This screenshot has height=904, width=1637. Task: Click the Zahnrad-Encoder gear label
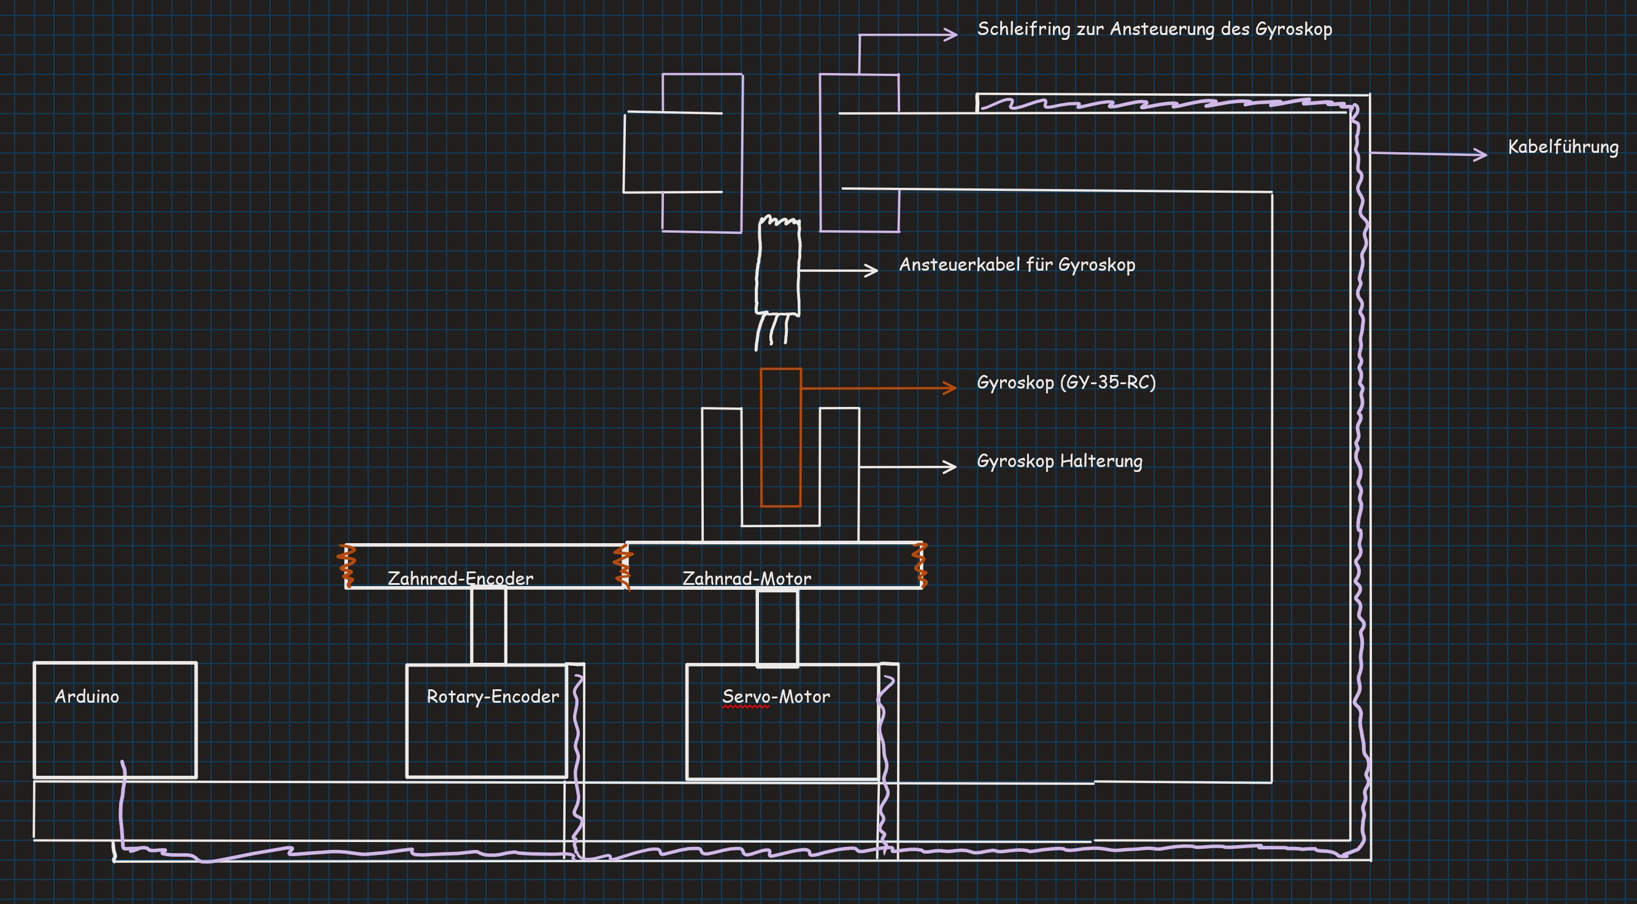(460, 578)
